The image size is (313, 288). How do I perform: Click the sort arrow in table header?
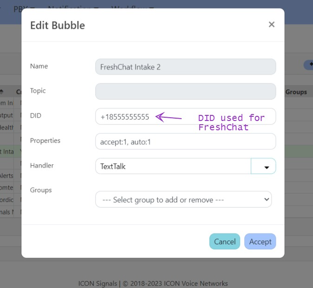point(2,92)
